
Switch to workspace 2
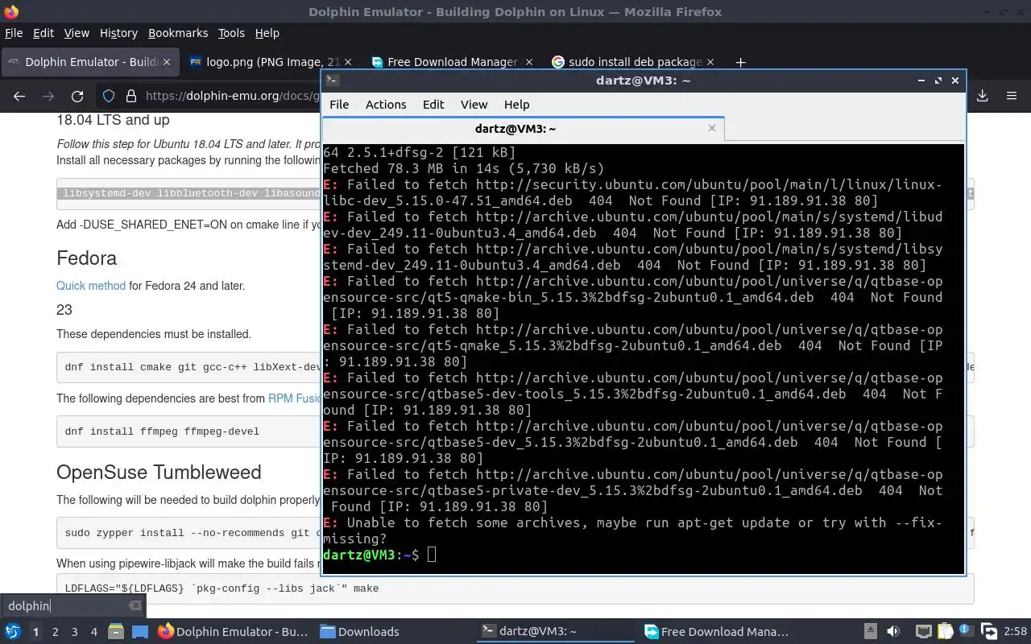click(55, 632)
